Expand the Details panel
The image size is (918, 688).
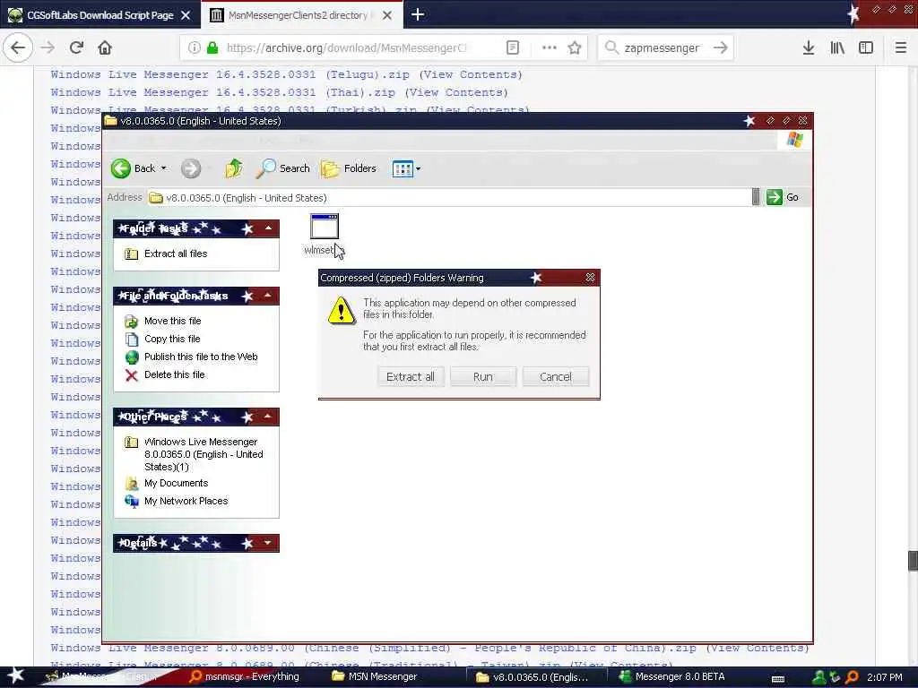(x=268, y=543)
